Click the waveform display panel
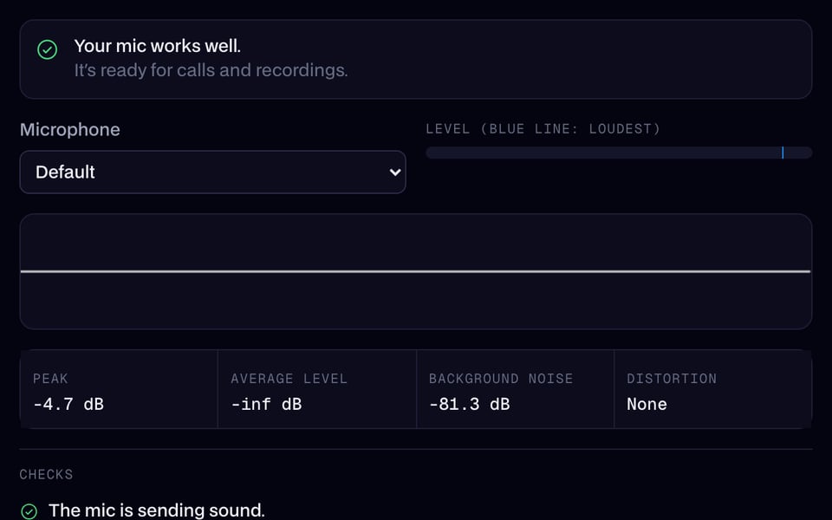This screenshot has width=832, height=520. pyautogui.click(x=416, y=271)
